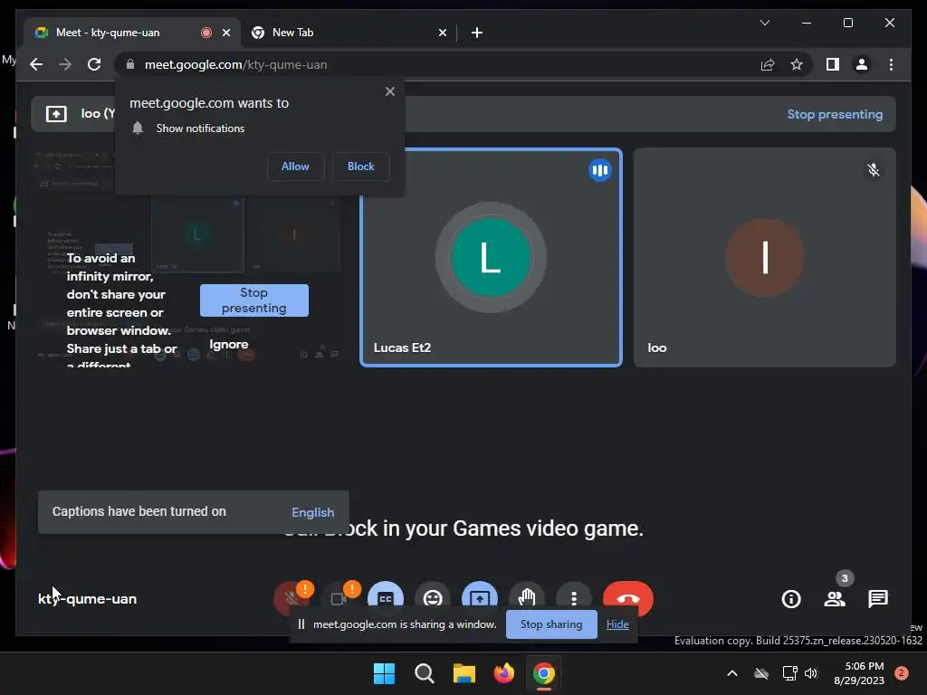Open a new browser tab
The height and width of the screenshot is (695, 927).
[x=476, y=33]
